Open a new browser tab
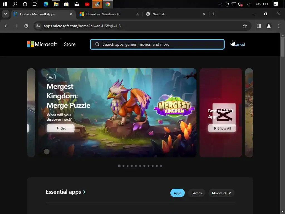 [214, 14]
